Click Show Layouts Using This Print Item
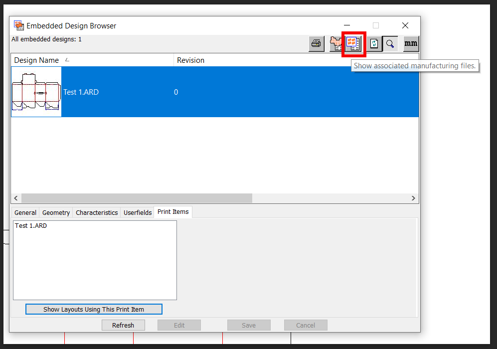The width and height of the screenshot is (497, 349). coord(93,309)
